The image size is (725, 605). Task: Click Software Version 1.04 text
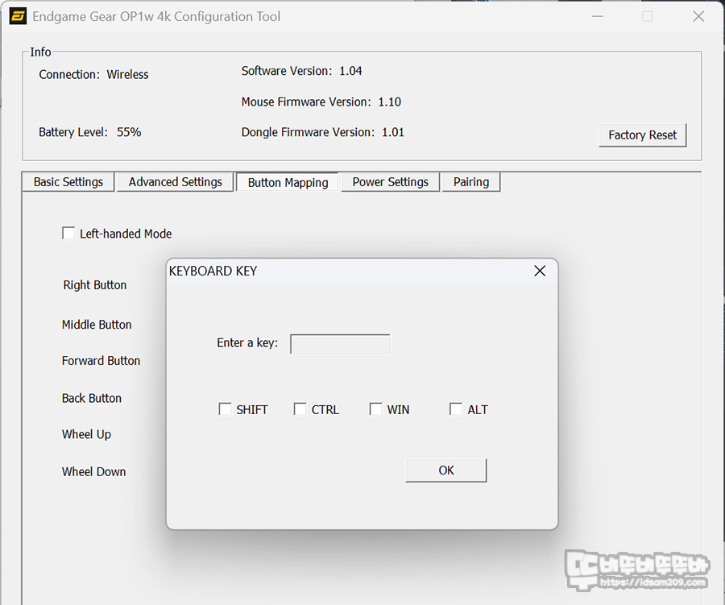[x=301, y=71]
